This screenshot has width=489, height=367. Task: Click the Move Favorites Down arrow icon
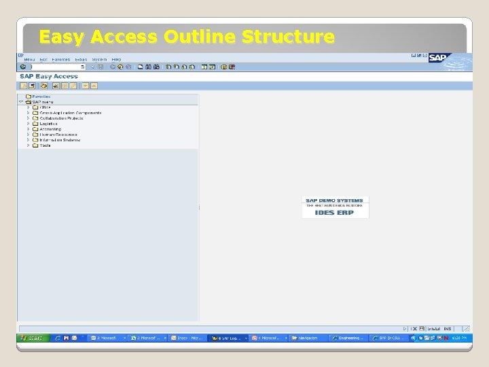[x=85, y=86]
